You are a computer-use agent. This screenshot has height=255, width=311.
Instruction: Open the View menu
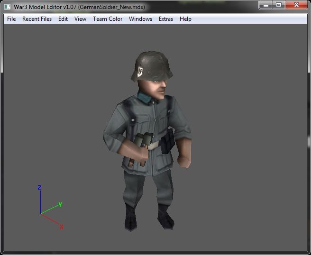pyautogui.click(x=80, y=19)
